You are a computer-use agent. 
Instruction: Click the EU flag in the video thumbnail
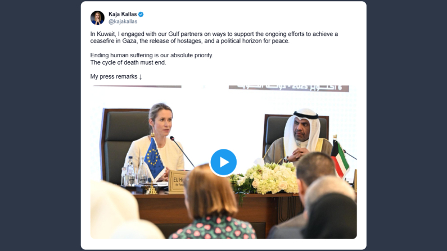pos(154,159)
